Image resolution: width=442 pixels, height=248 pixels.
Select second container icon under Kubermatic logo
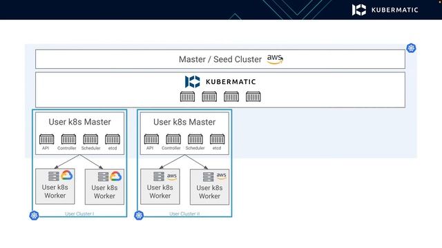pyautogui.click(x=209, y=96)
